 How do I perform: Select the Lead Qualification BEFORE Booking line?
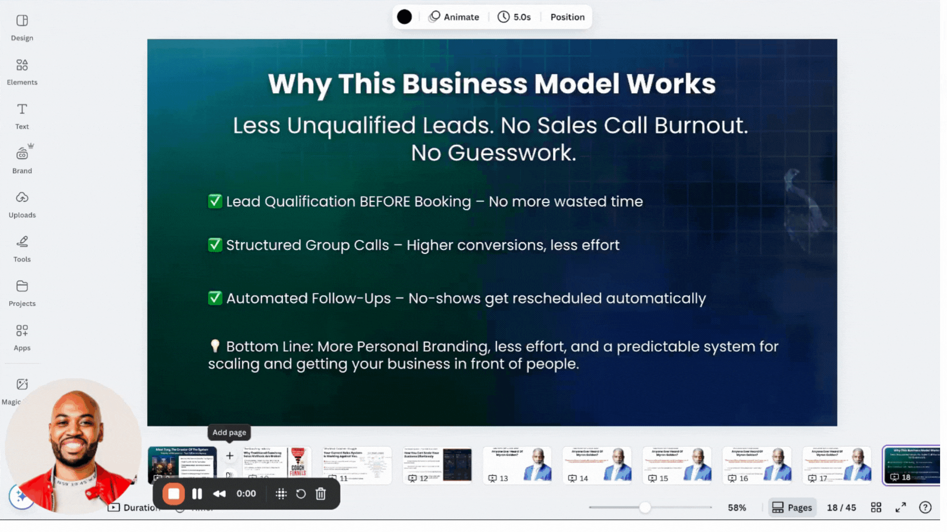tap(425, 201)
